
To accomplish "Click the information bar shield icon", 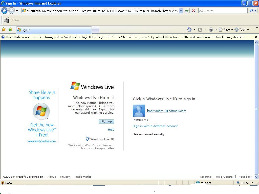I will 3,37.
